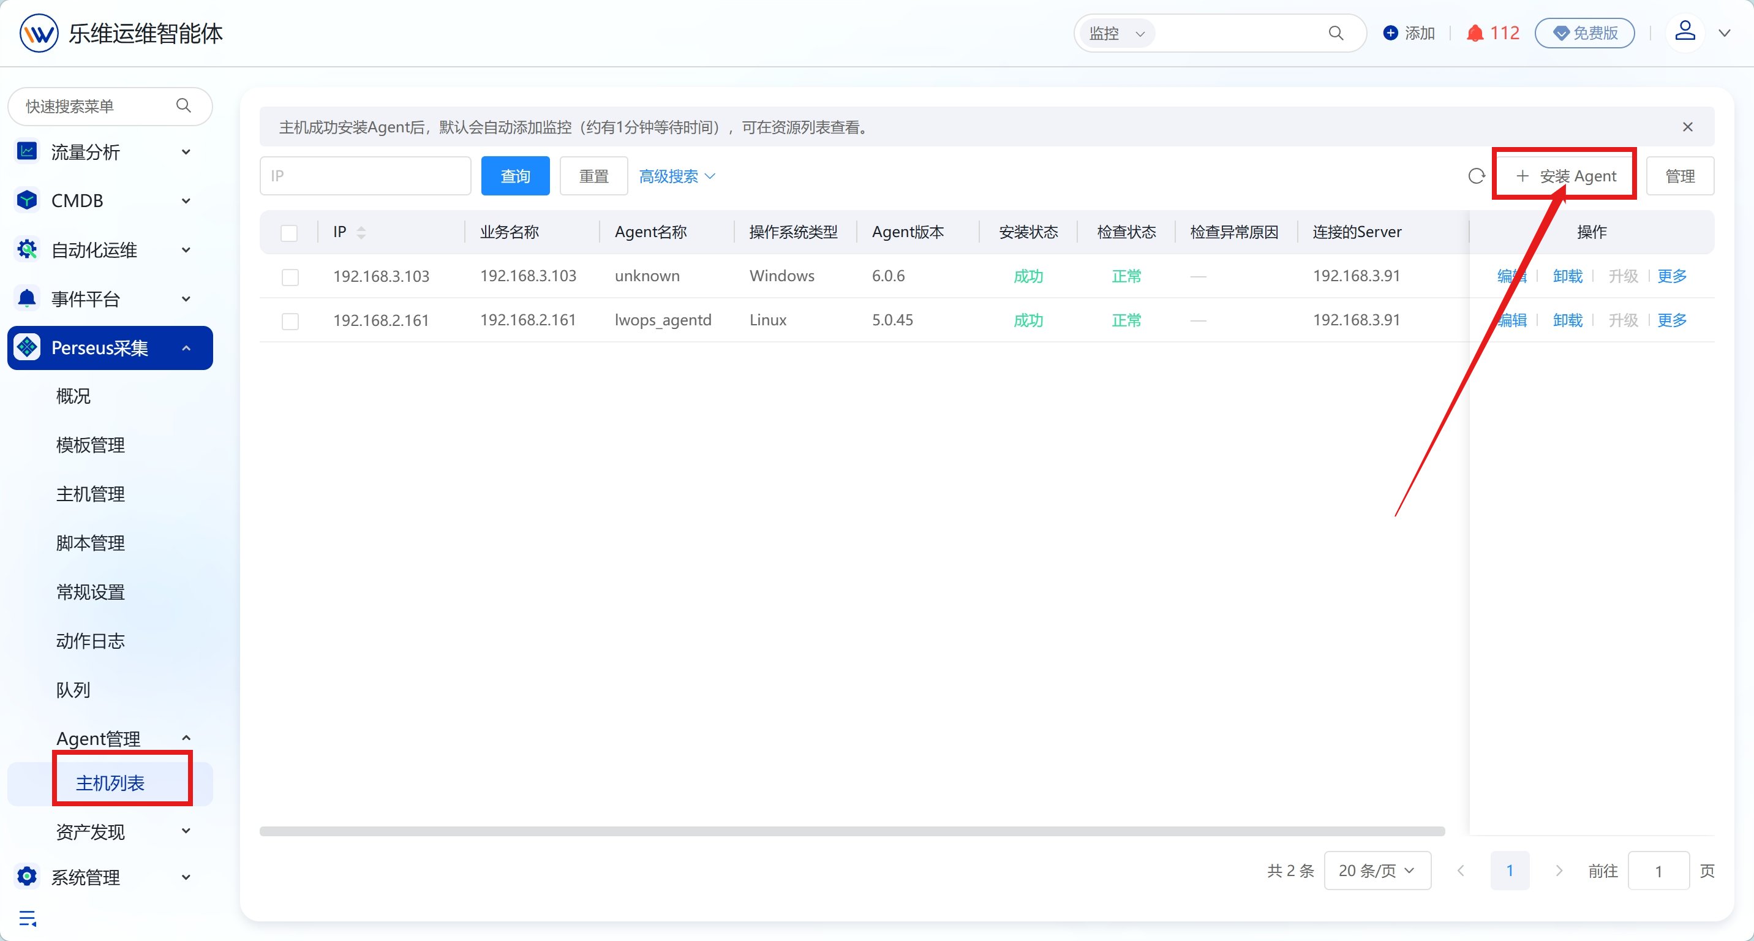1754x941 pixels.
Task: Click 更多 for 192.168.2.161
Action: 1671,320
